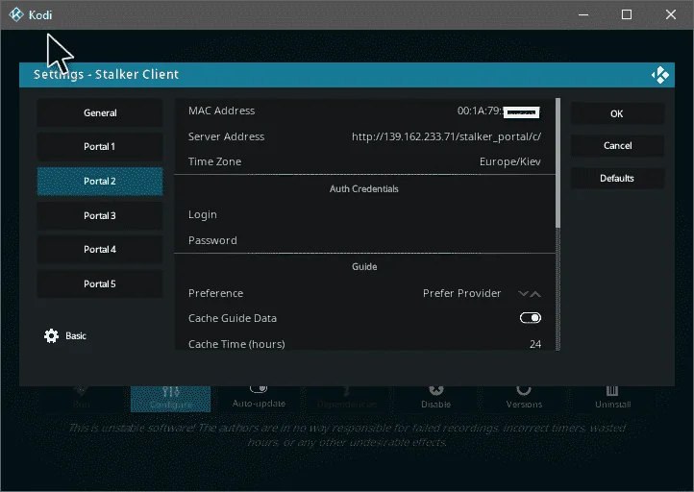Viewport: 694px width, 492px height.
Task: Click the Basic settings level label
Action: 76,335
